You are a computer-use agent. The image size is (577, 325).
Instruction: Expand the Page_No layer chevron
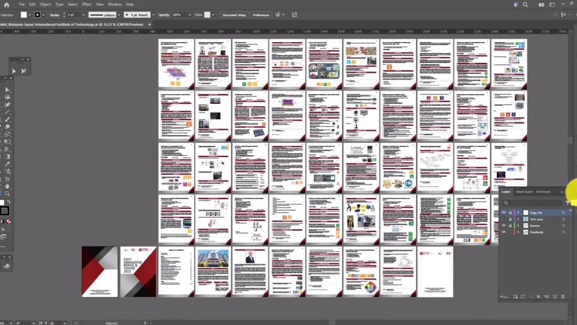tap(519, 213)
